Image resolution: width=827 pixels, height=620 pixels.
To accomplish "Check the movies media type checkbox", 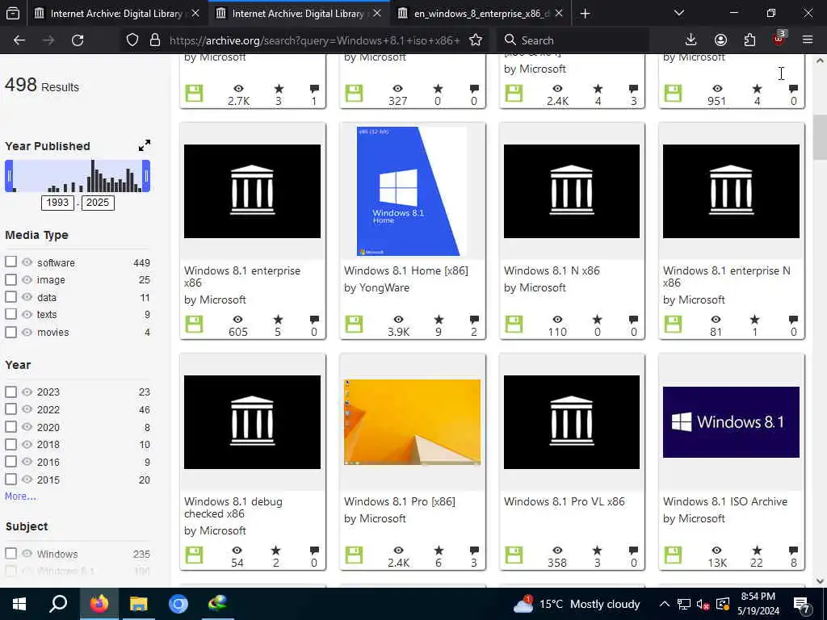I will (x=10, y=332).
